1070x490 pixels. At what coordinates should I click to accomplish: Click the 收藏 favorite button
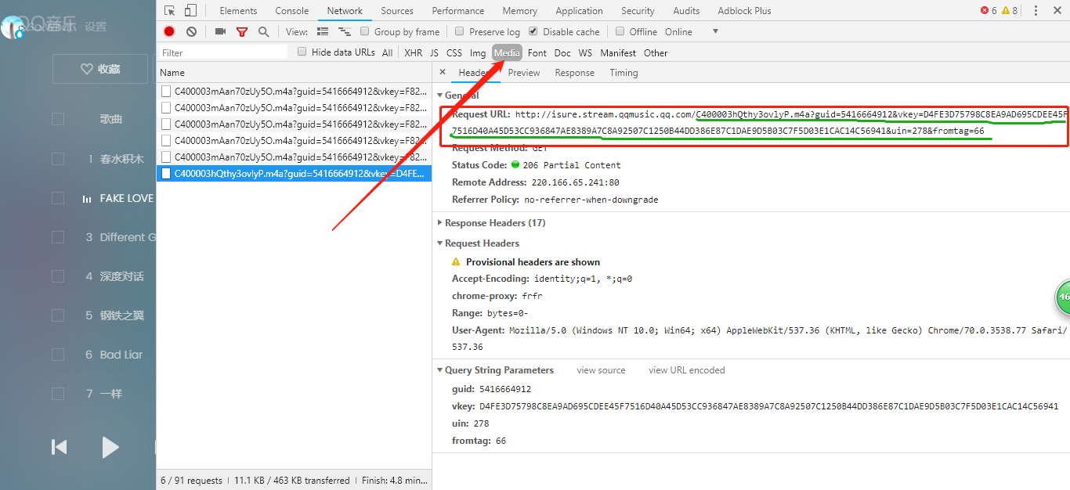(100, 69)
